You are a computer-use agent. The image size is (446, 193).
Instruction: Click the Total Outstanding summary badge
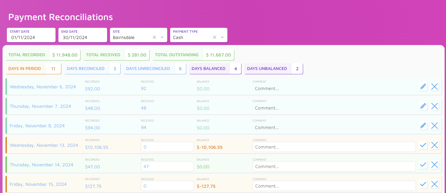point(193,55)
